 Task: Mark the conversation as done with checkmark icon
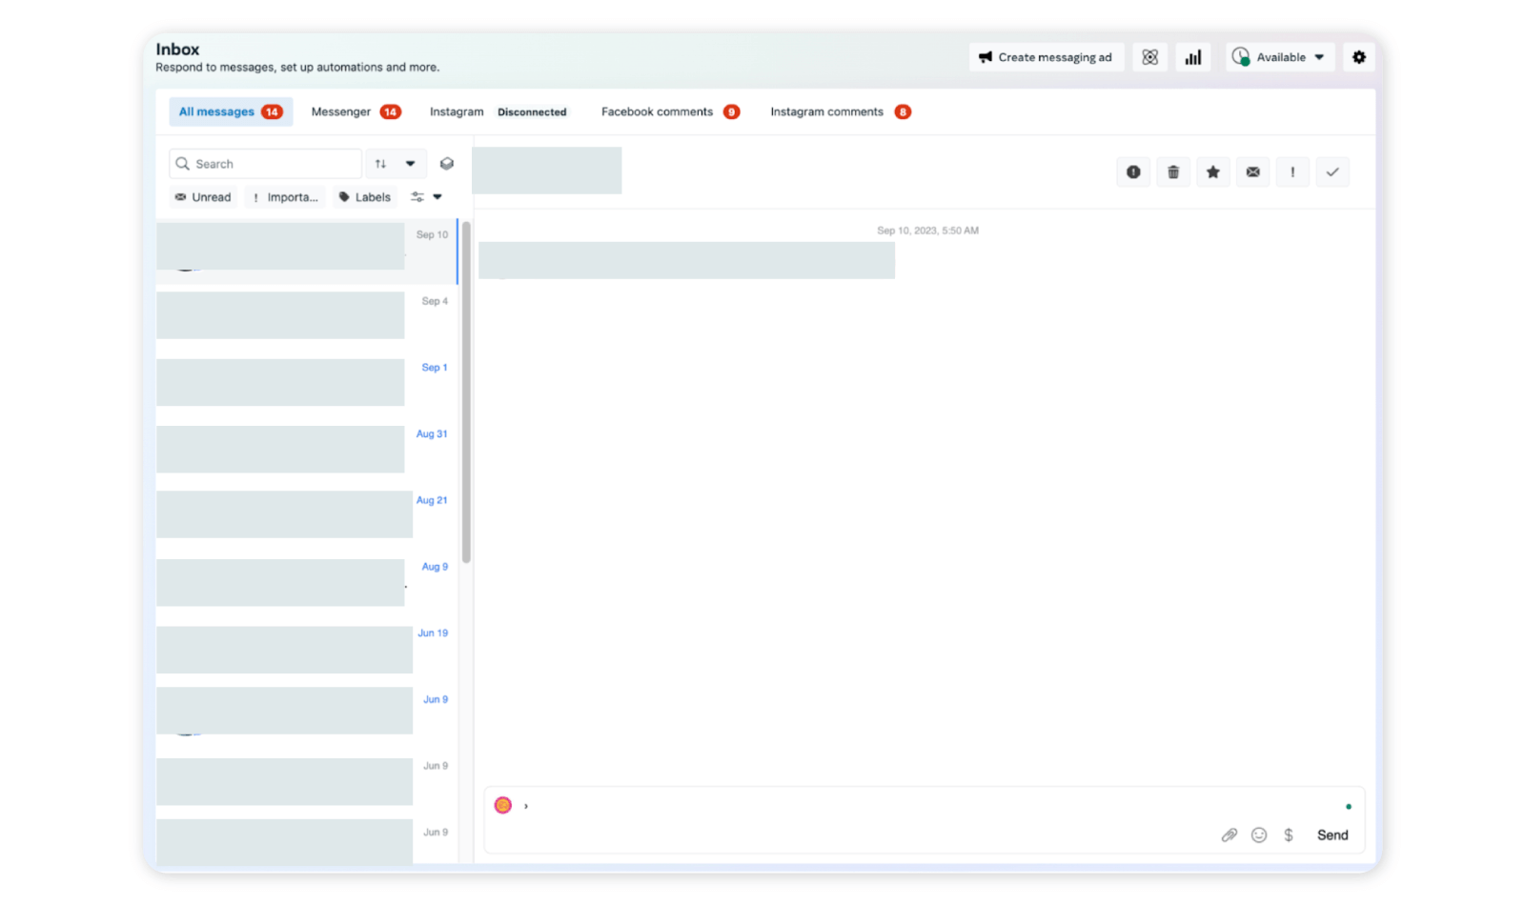1332,171
